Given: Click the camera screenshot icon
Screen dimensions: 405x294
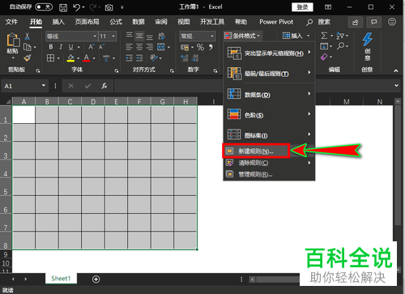Looking at the screenshot, I should tap(109, 7).
